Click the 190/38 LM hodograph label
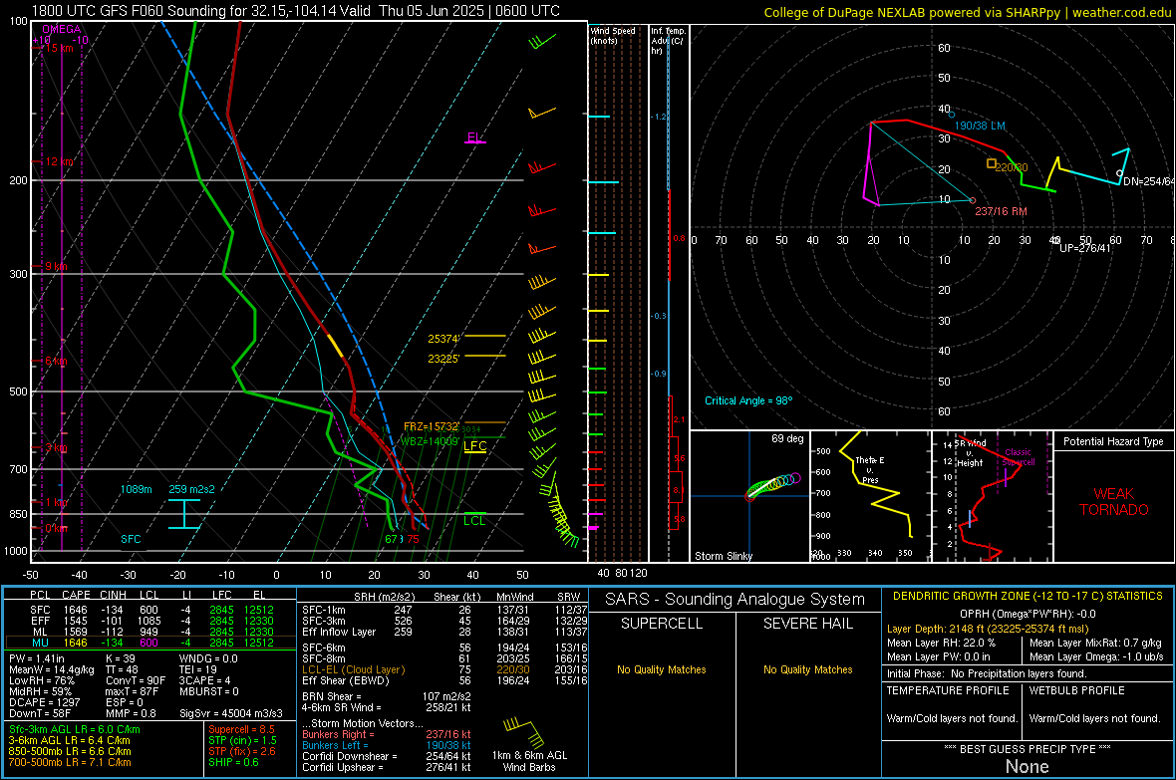 (x=981, y=126)
